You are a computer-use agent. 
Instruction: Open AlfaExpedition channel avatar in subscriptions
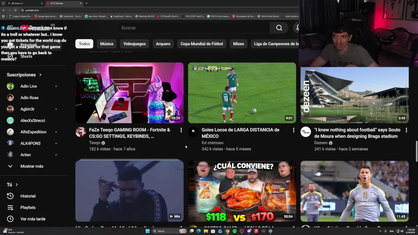point(10,132)
